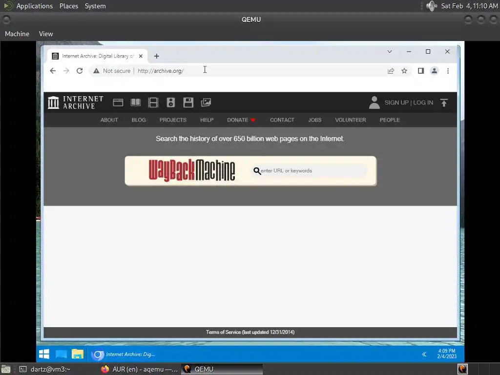
Task: Open the browser profile icon
Action: pyautogui.click(x=434, y=71)
